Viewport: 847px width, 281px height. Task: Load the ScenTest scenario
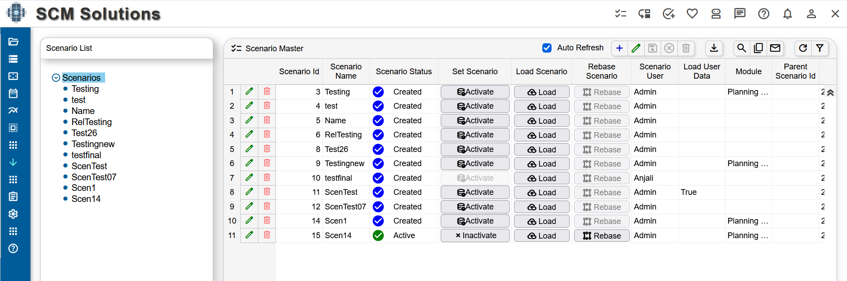(541, 193)
